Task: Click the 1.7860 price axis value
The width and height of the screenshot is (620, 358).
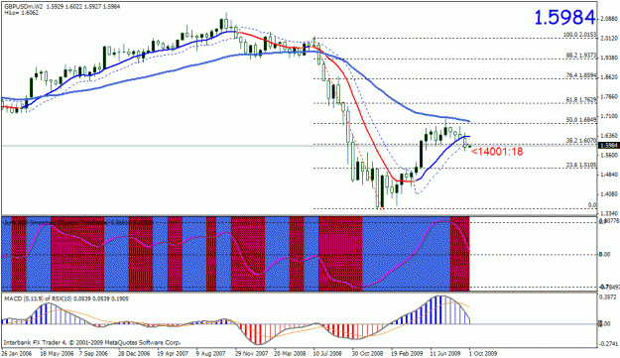Action: [609, 97]
